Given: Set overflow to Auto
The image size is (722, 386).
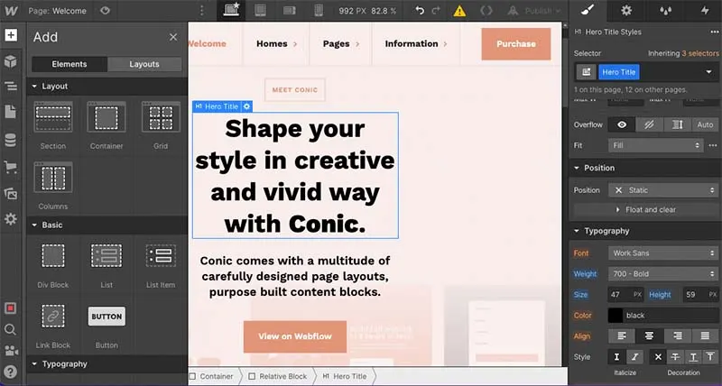Looking at the screenshot, I should (x=705, y=124).
